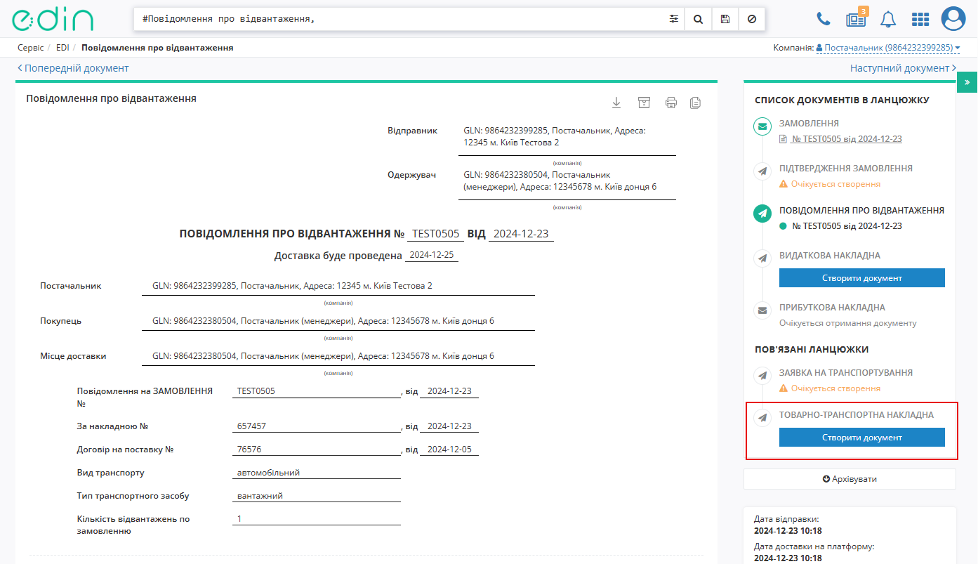Image resolution: width=978 pixels, height=564 pixels.
Task: Go to Наступний документ
Action: click(903, 68)
